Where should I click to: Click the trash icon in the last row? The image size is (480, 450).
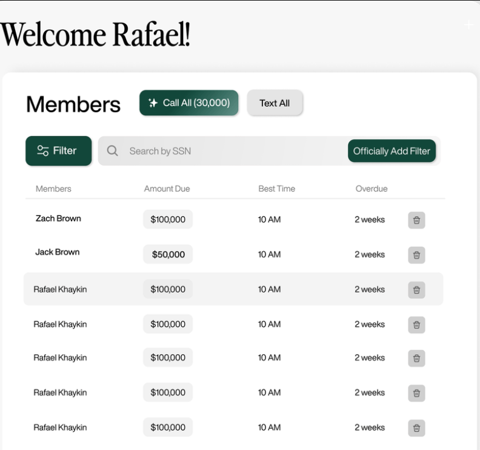click(416, 428)
